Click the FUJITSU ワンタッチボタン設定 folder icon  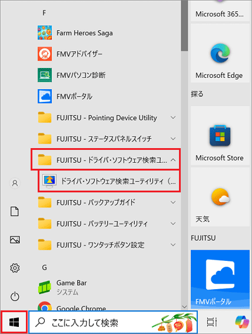point(45,245)
